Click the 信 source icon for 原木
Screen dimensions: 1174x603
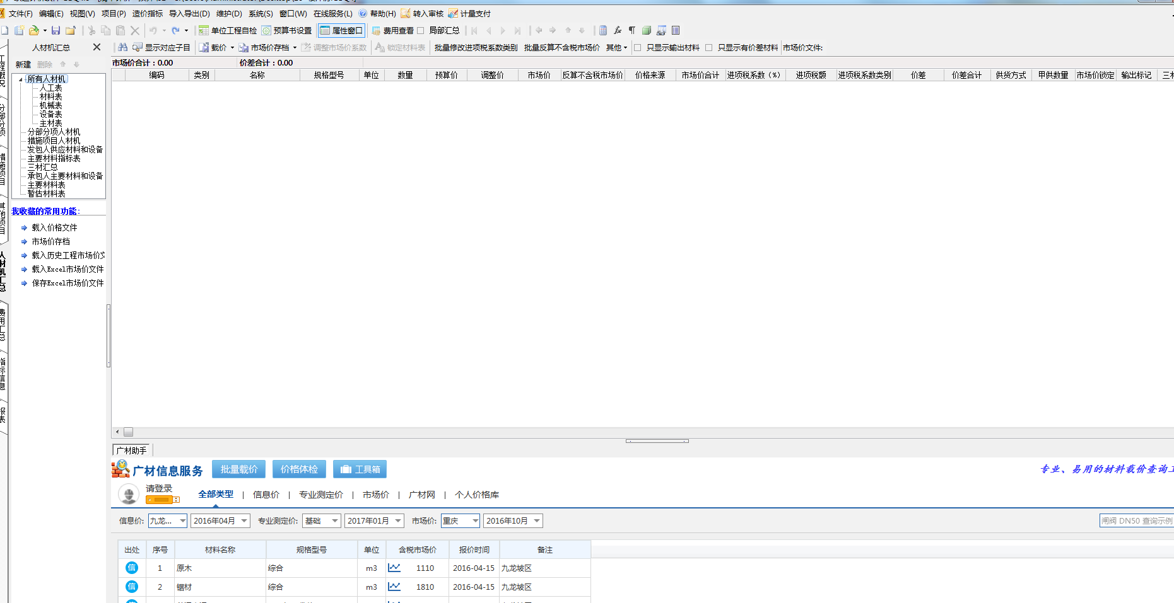click(x=131, y=568)
